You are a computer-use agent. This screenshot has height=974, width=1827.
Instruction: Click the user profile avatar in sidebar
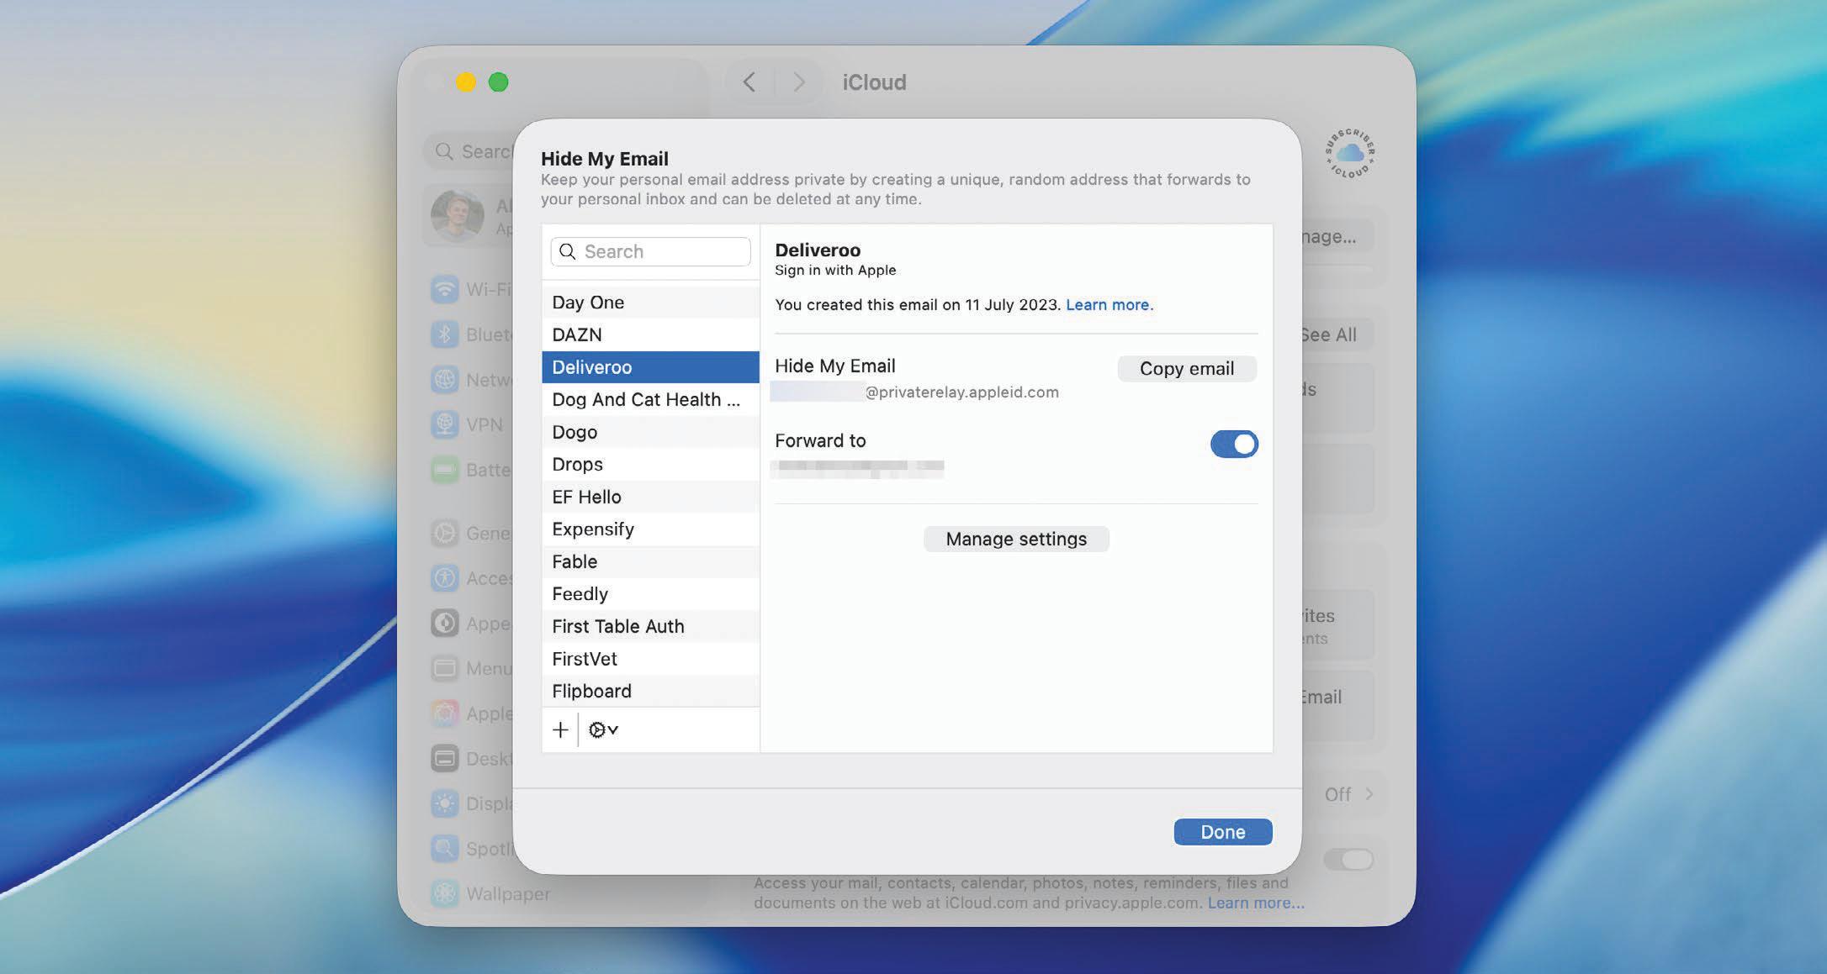[x=458, y=216]
